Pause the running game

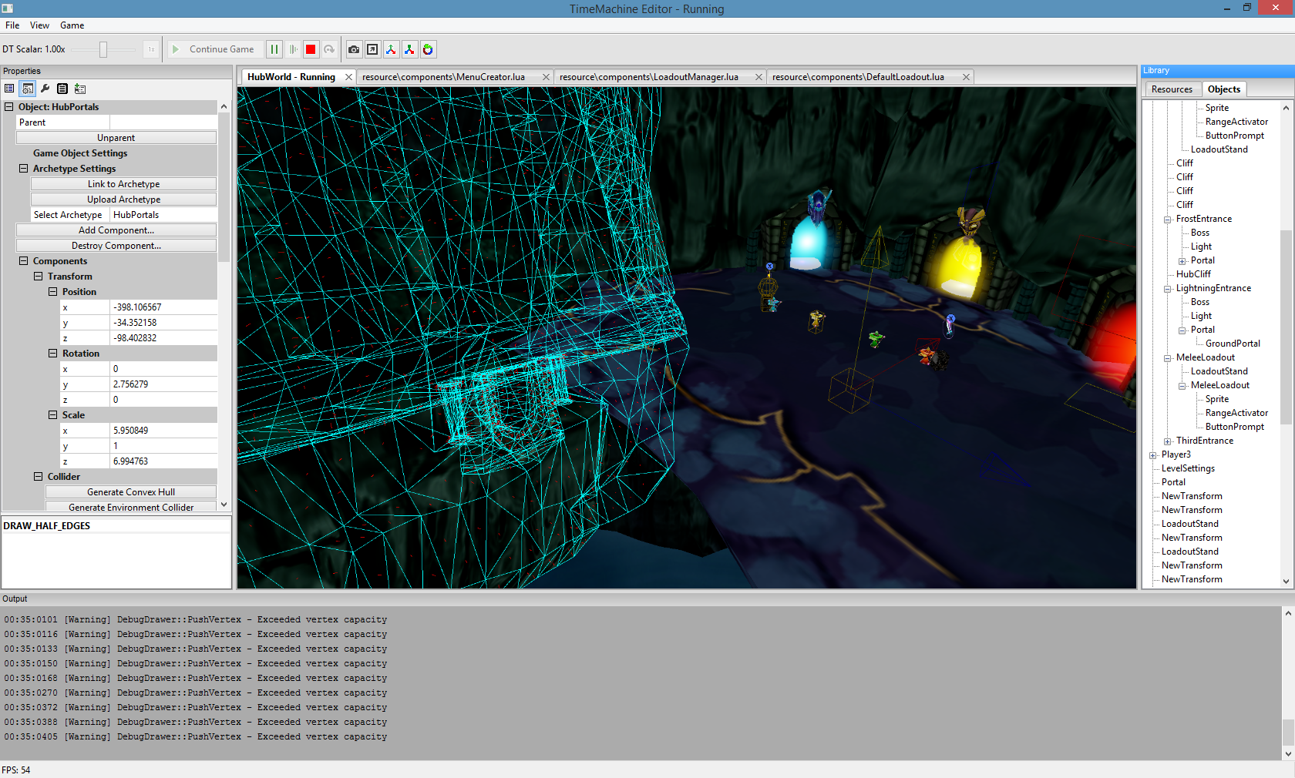click(x=274, y=49)
